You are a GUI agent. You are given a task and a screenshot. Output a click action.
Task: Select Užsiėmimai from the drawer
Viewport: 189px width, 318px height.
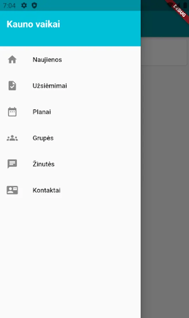[70, 86]
